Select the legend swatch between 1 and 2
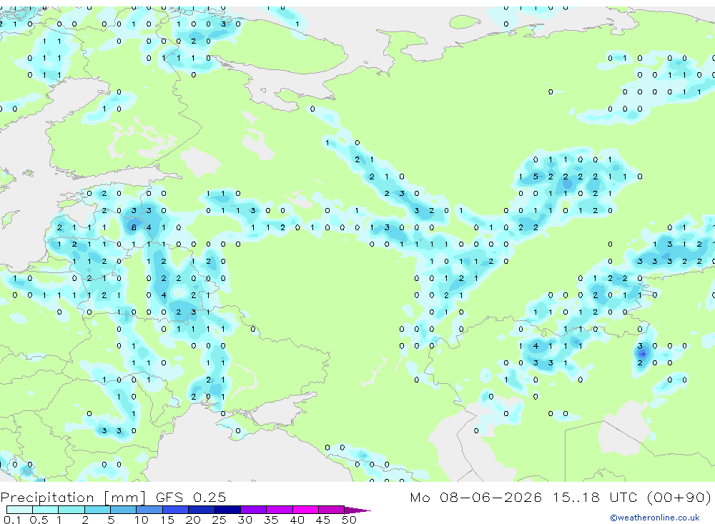Screen dimensions: 715x524 tap(71, 510)
